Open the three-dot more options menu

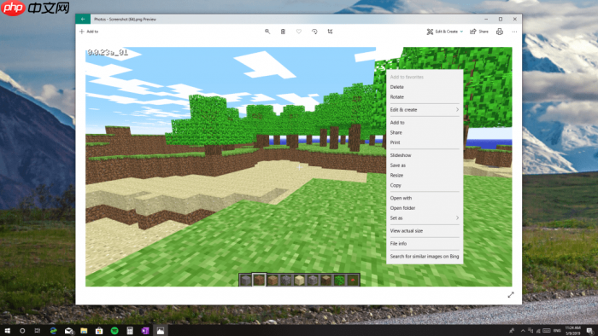[514, 32]
